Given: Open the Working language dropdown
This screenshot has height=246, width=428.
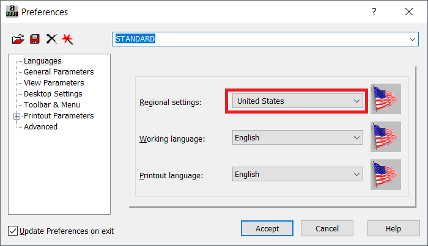Looking at the screenshot, I should point(298,137).
